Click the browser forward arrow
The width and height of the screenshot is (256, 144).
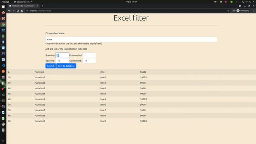[x=14, y=11]
